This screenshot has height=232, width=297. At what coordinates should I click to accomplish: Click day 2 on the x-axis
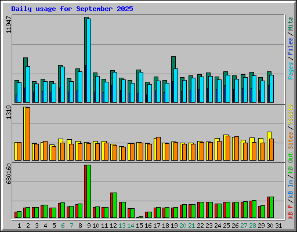coord(28,226)
